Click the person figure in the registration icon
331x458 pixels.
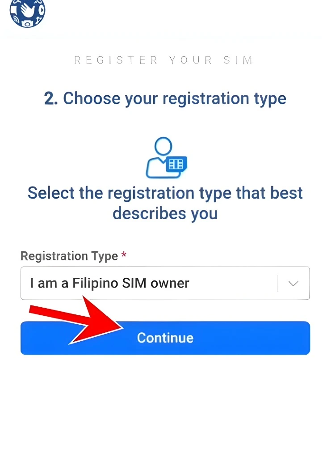click(x=159, y=152)
